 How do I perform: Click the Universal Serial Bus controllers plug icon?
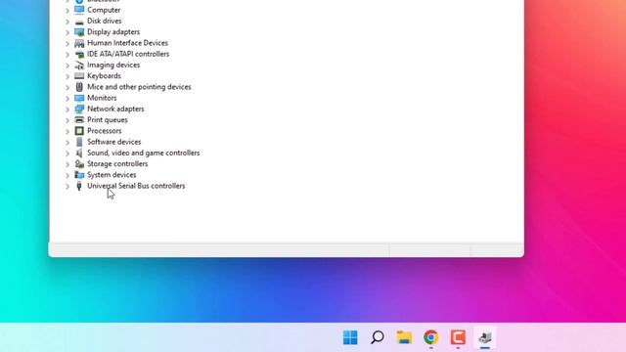point(79,186)
